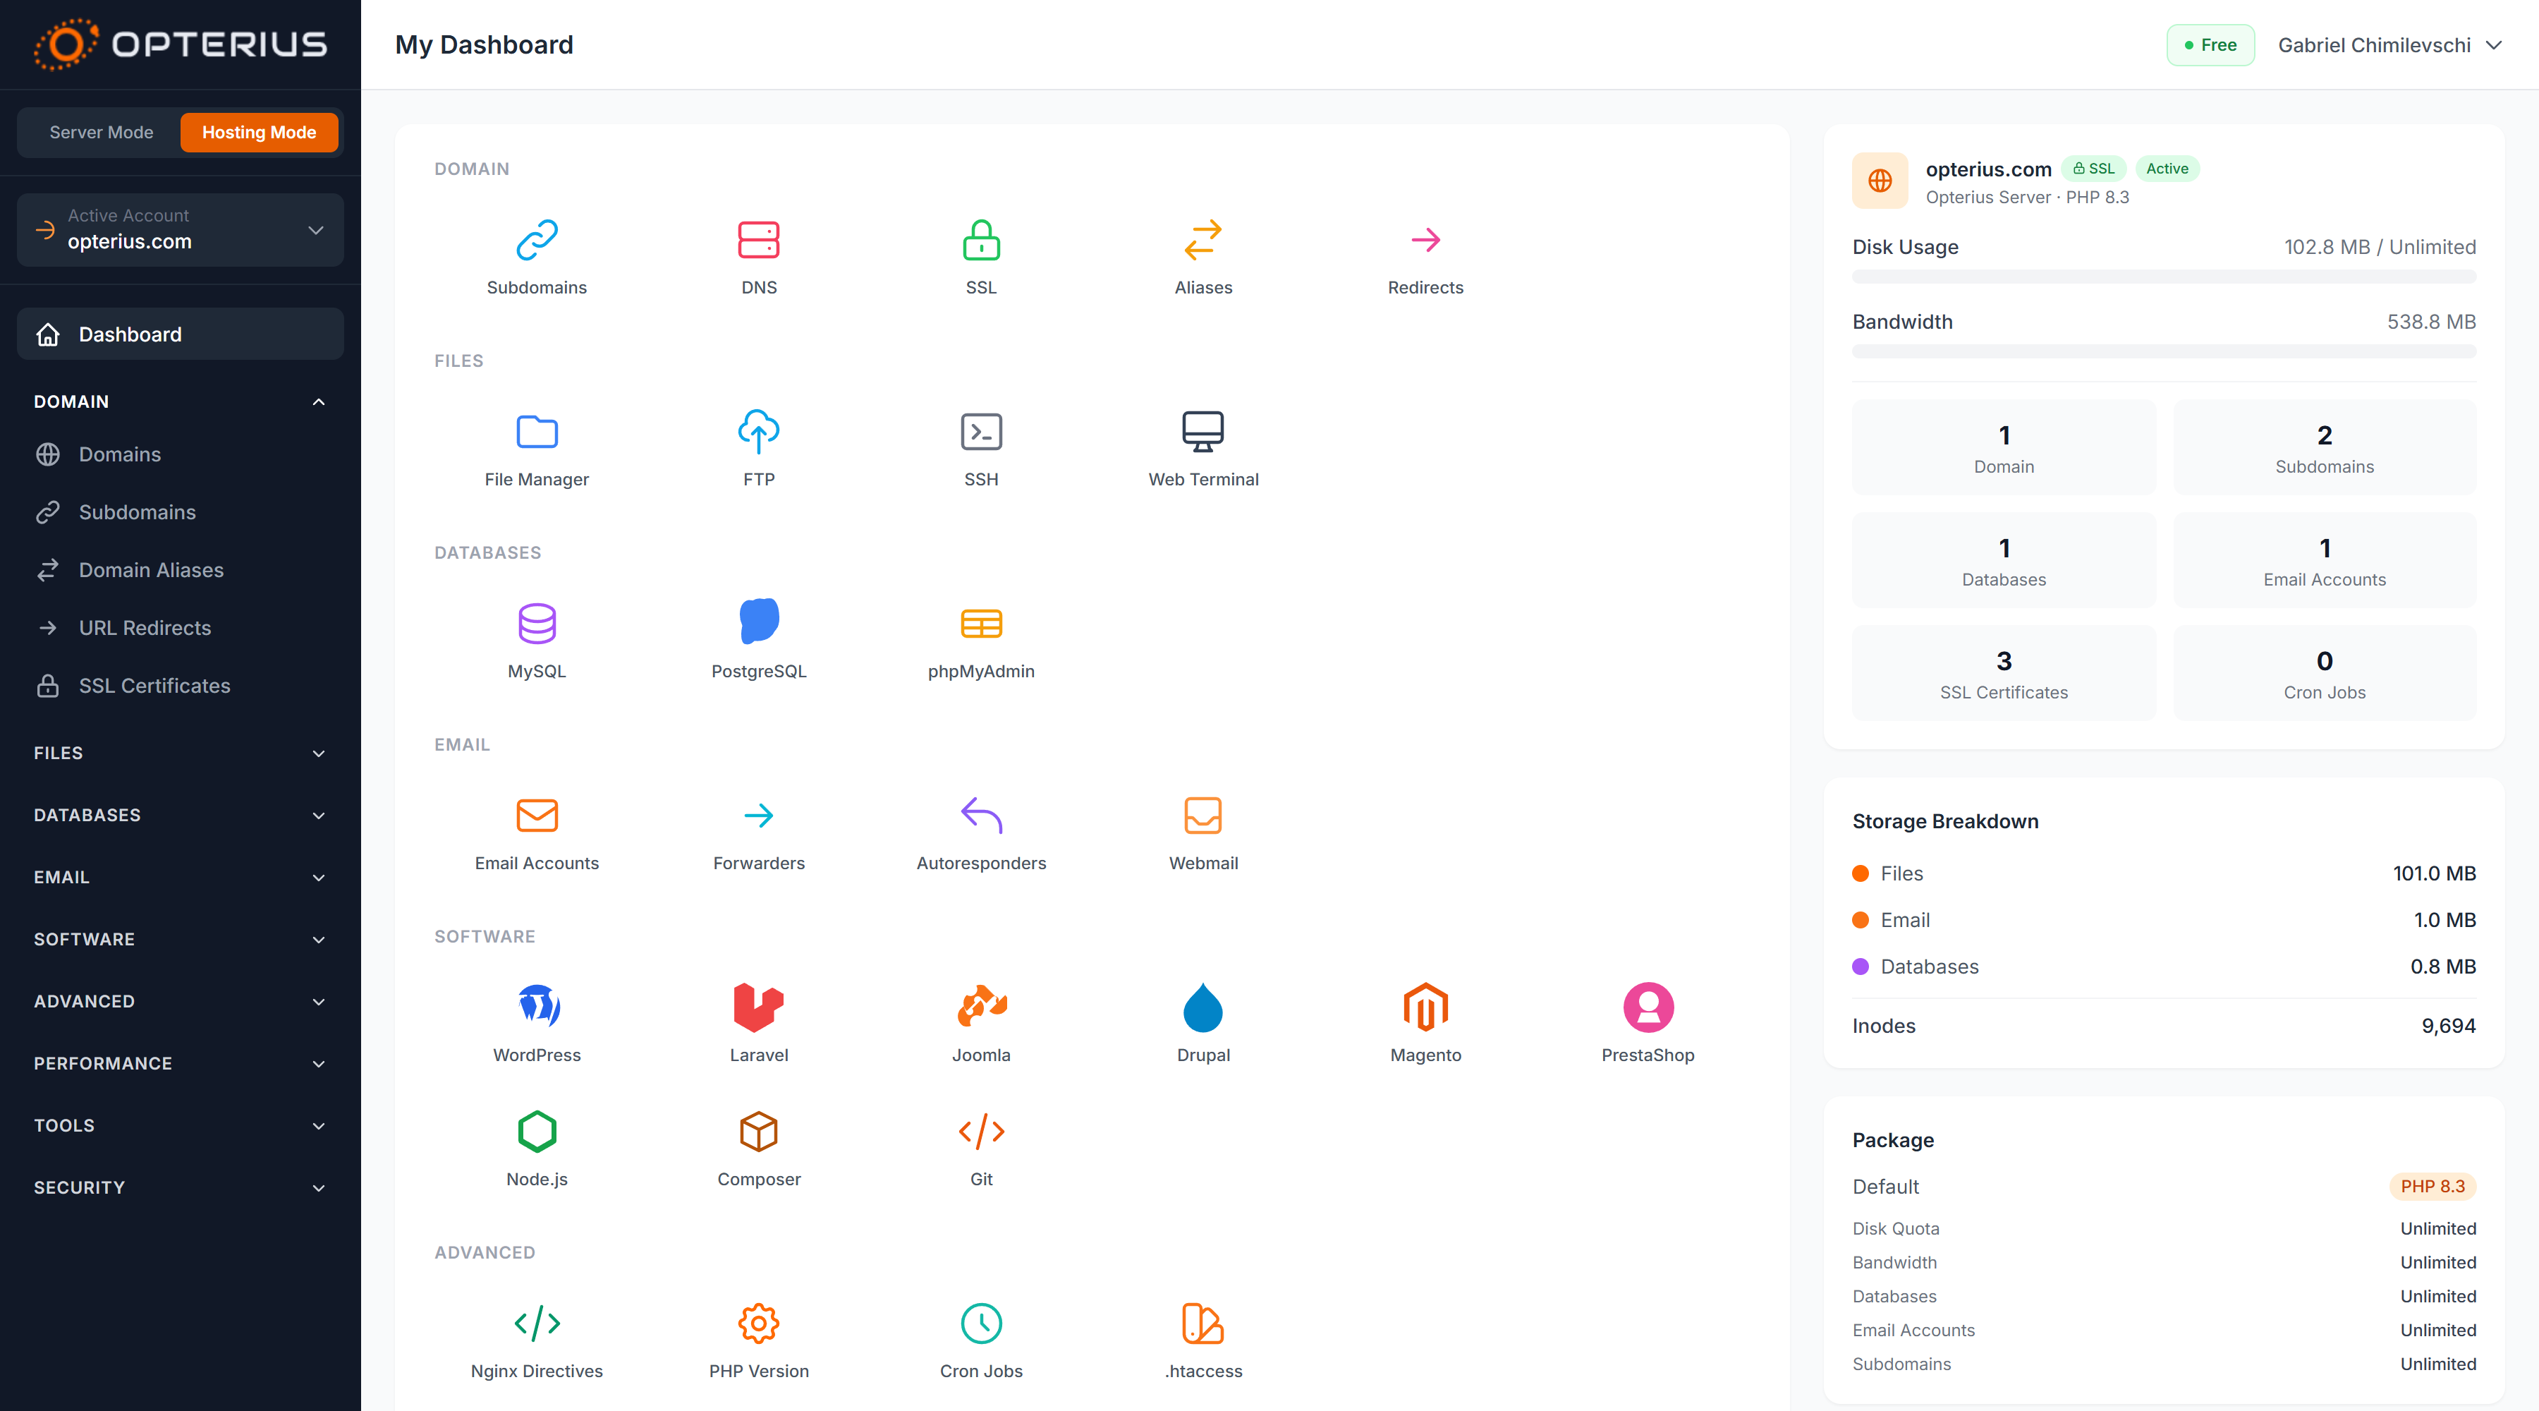
Task: Open the Cron Jobs count card showing 0
Action: coord(2324,674)
